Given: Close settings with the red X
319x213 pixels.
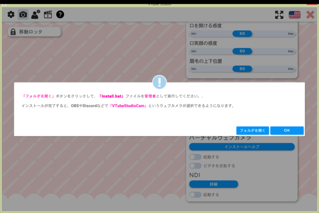Looking at the screenshot, I should tap(310, 15).
